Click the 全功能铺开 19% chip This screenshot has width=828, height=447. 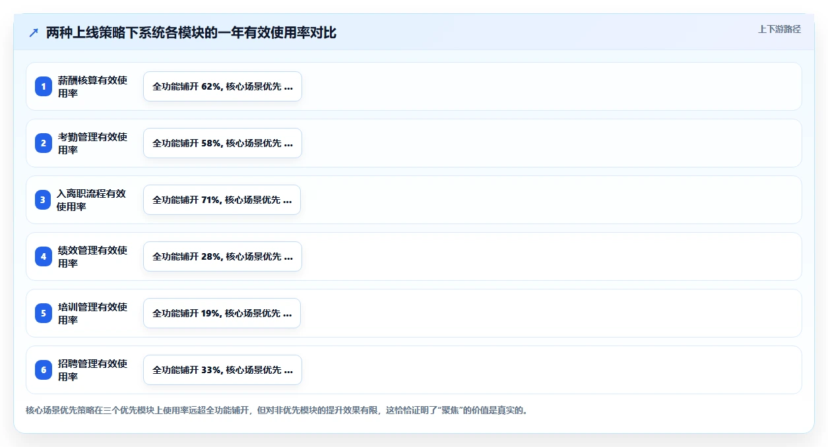222,313
